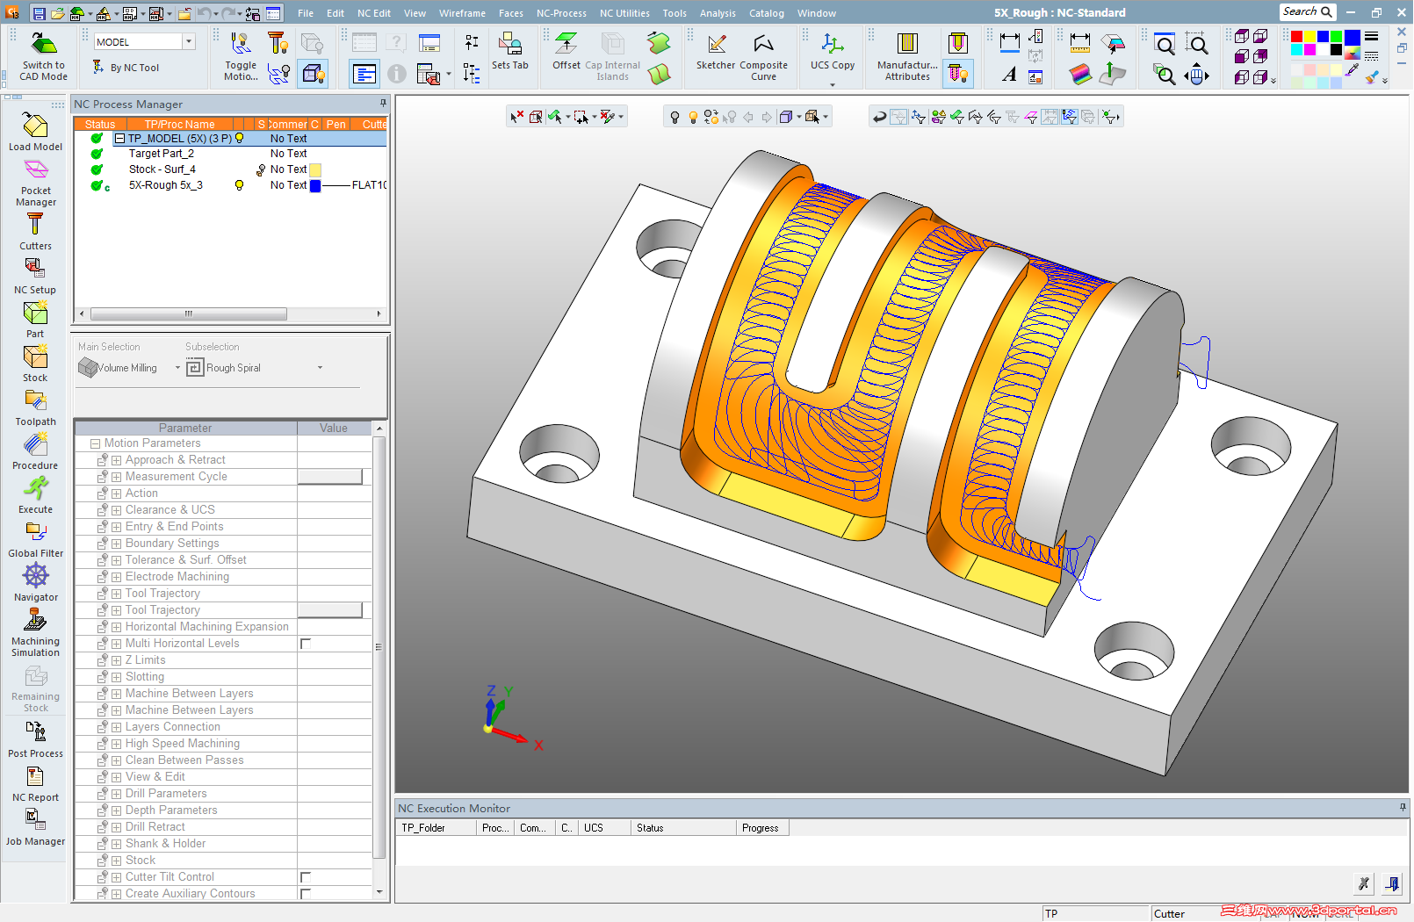The image size is (1414, 922).
Task: Collapse the TP_MODEL tree node
Action: click(120, 139)
